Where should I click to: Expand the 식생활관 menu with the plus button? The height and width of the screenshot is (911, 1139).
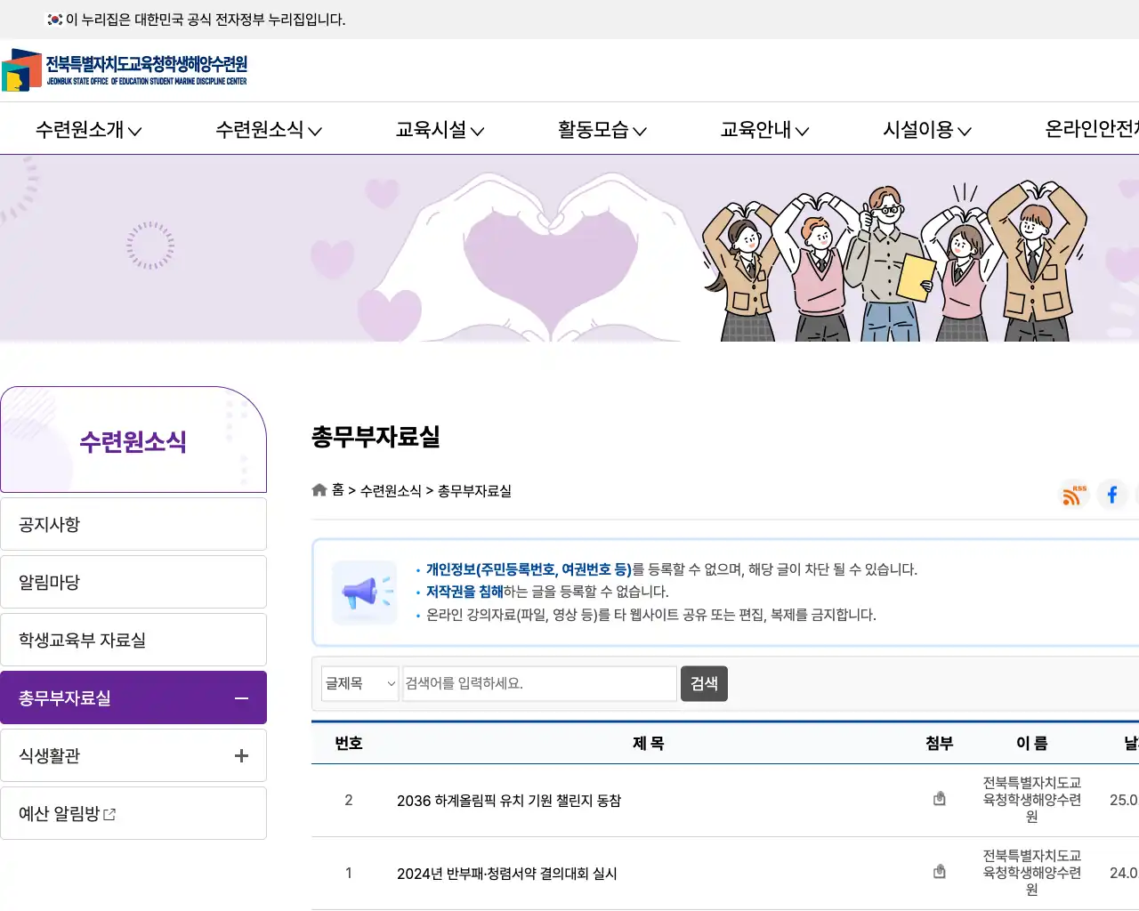coord(240,755)
